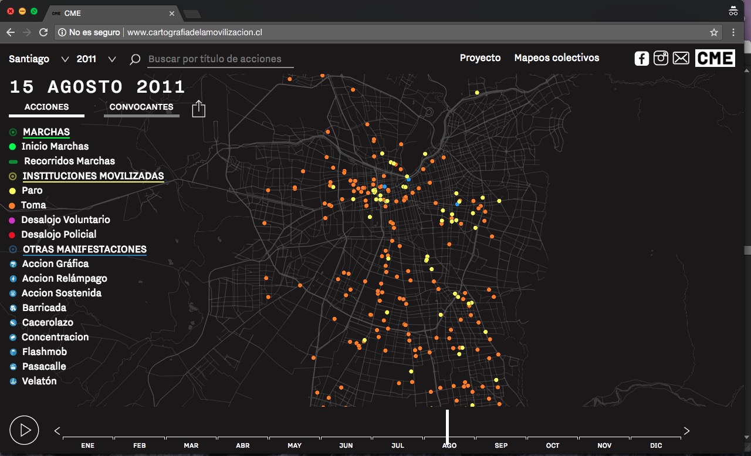Jump timeline to DIC
Image resolution: width=751 pixels, height=456 pixels.
pos(656,445)
